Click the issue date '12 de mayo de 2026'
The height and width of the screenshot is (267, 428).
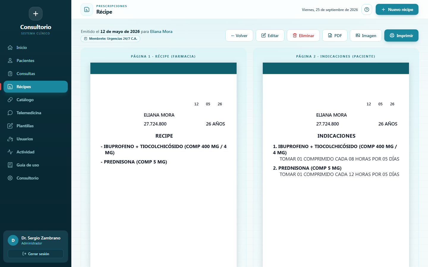[120, 31]
